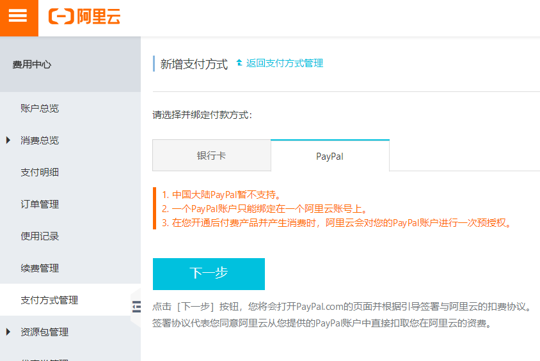Collapse the sidebar with the toggle handle
This screenshot has width=540, height=361.
[136, 306]
